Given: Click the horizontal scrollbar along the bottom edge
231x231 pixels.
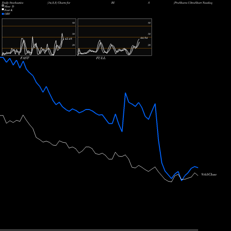Looking at the screenshot, I should coord(99,230).
